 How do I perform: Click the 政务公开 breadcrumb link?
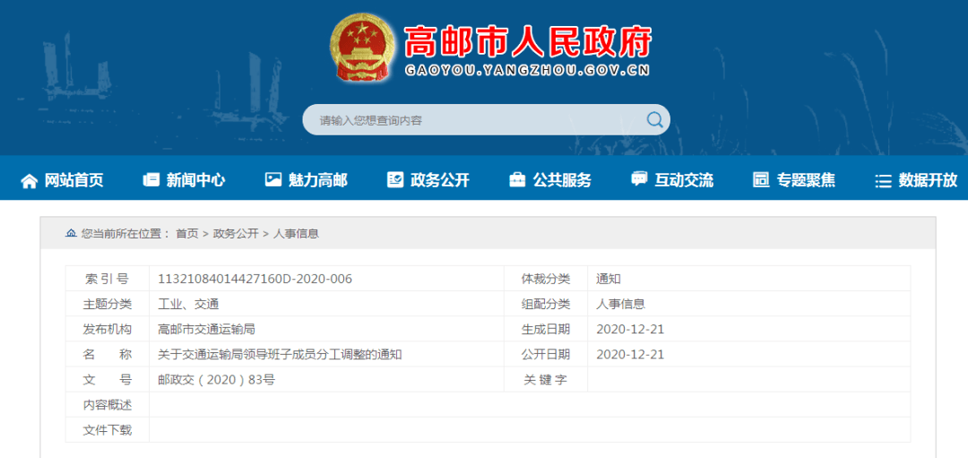coord(236,234)
